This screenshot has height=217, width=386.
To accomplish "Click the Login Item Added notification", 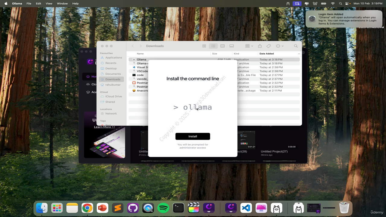I will (x=344, y=19).
